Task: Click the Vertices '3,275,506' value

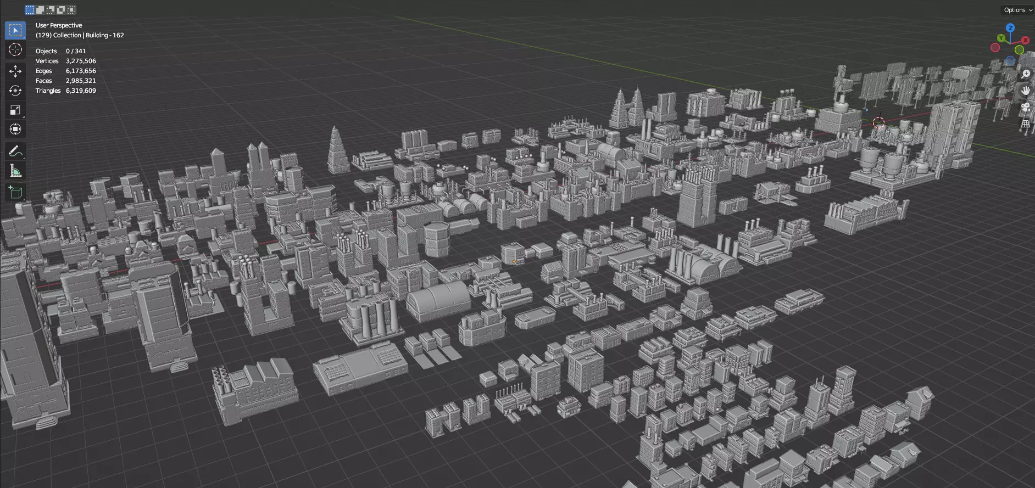Action: (x=81, y=61)
